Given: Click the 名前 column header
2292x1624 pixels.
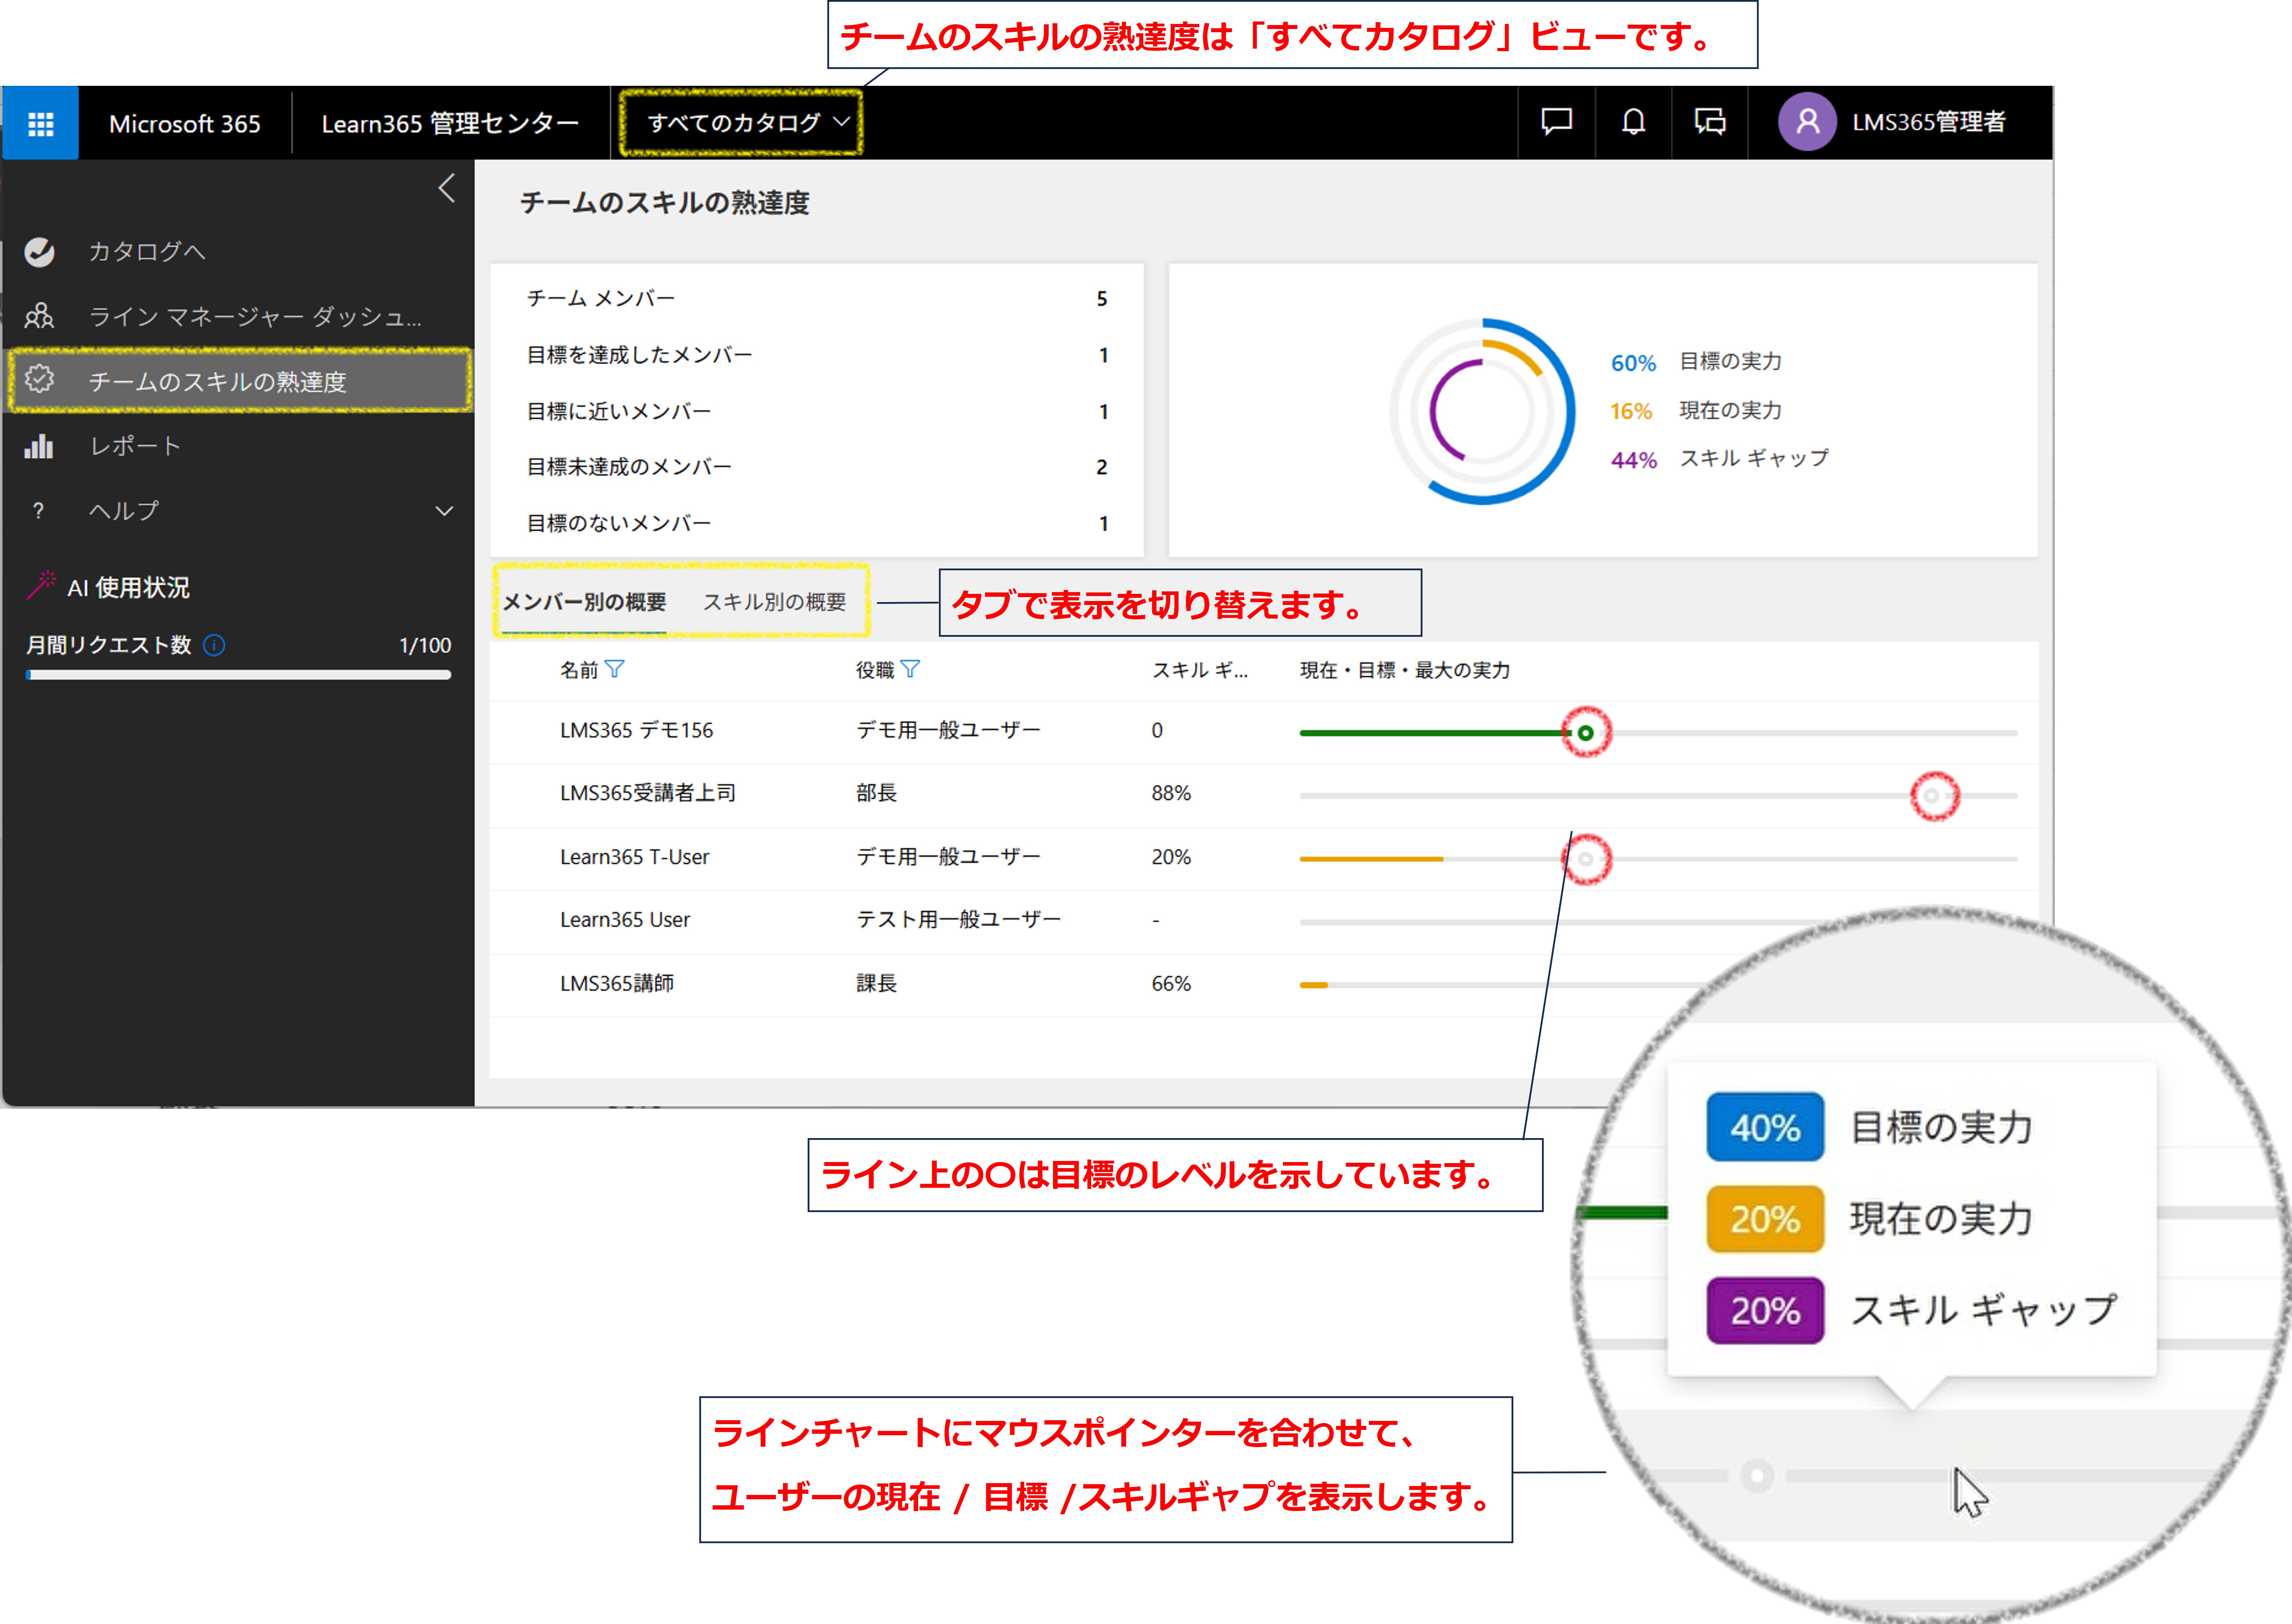Looking at the screenshot, I should [578, 670].
